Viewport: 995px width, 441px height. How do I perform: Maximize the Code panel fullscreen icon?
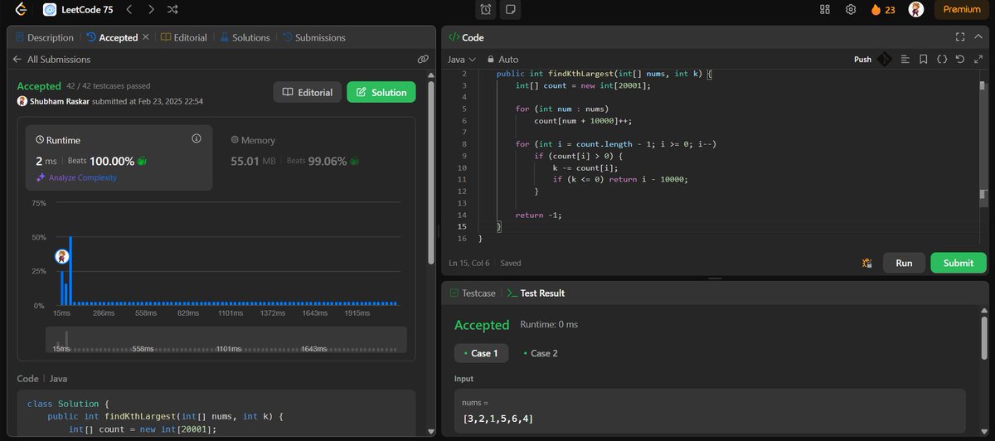click(x=960, y=37)
